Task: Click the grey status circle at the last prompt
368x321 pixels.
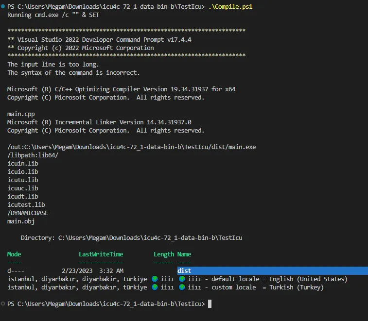Action: coord(3,304)
